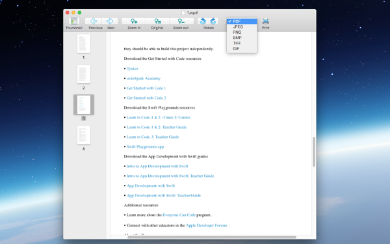The image size is (390, 244).
Task: Go to Previous page arrow
Action: pyautogui.click(x=93, y=21)
